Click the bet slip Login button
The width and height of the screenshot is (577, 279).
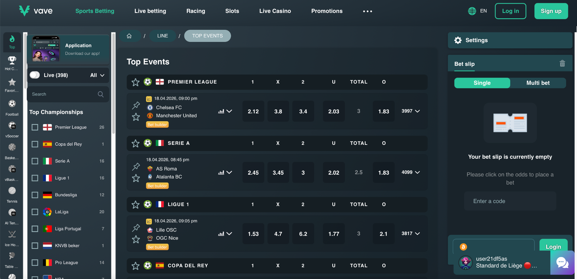553,247
